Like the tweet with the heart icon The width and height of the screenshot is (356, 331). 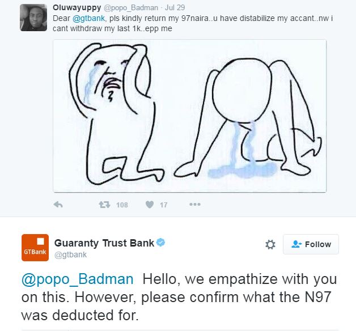point(150,205)
